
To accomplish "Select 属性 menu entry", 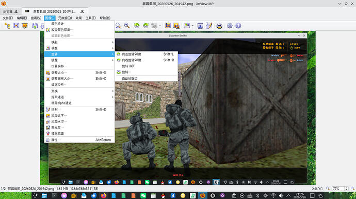I will (x=79, y=140).
